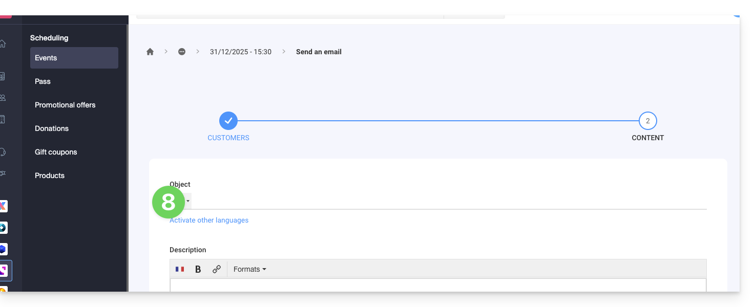This screenshot has width=755, height=307.
Task: Click the home icon in left rail
Action: (x=3, y=43)
